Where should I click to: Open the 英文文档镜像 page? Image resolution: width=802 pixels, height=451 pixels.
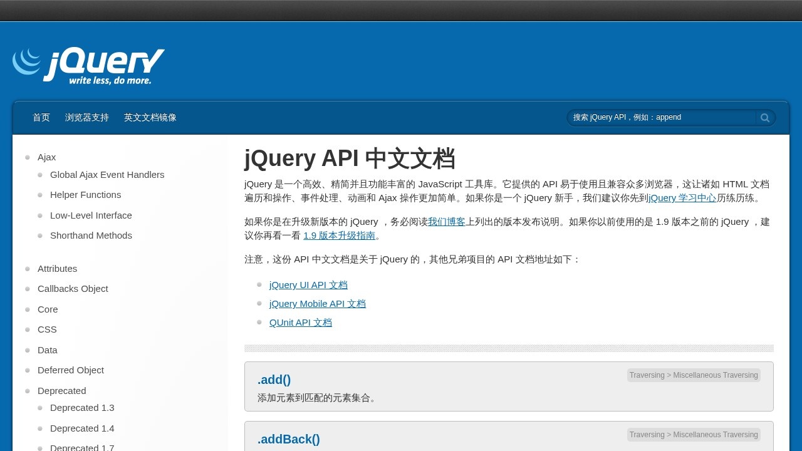pyautogui.click(x=150, y=117)
